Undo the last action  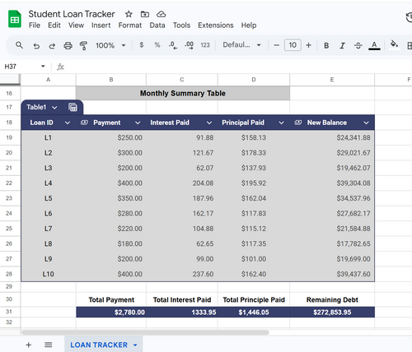pos(36,45)
